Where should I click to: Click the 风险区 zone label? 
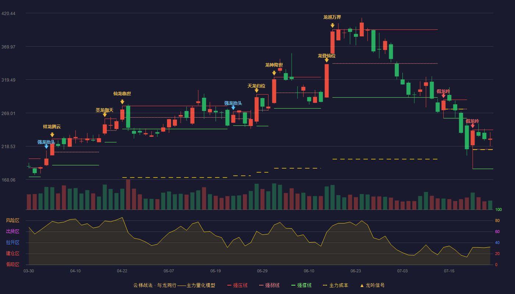tap(13, 220)
